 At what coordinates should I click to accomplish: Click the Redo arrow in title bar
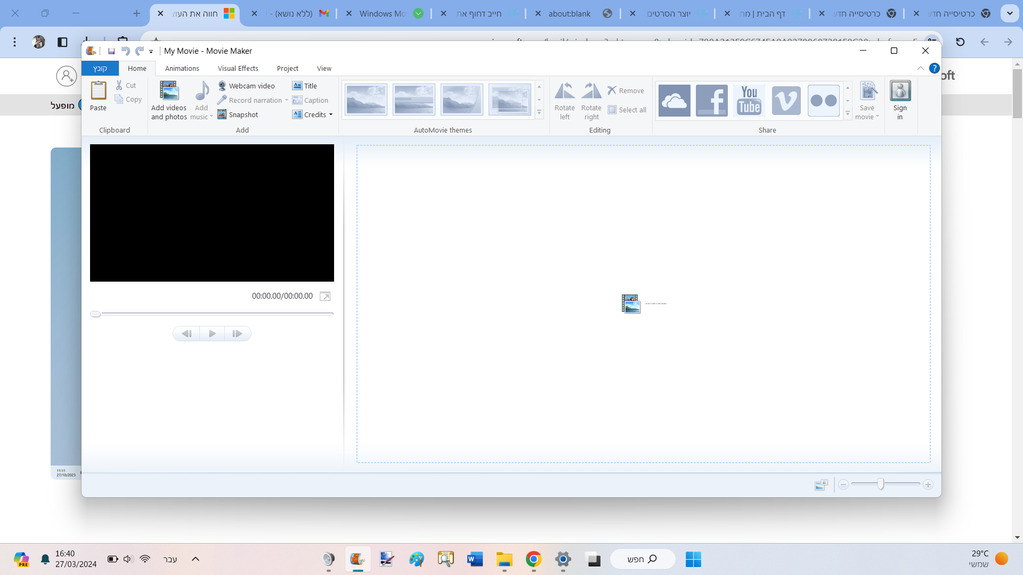click(x=140, y=51)
